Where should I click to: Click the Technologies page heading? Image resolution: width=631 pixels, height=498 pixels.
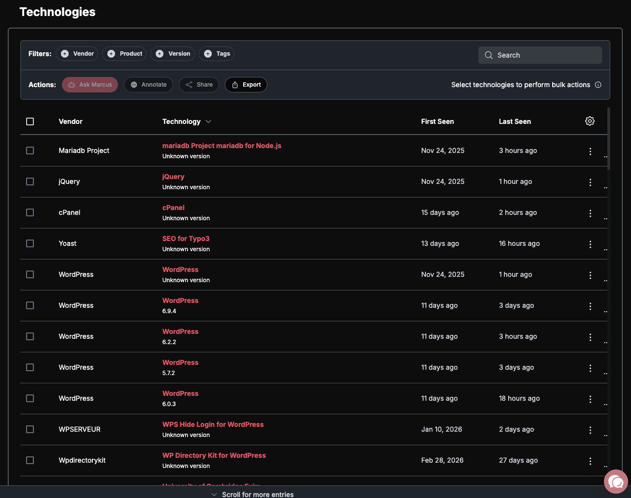(x=58, y=12)
